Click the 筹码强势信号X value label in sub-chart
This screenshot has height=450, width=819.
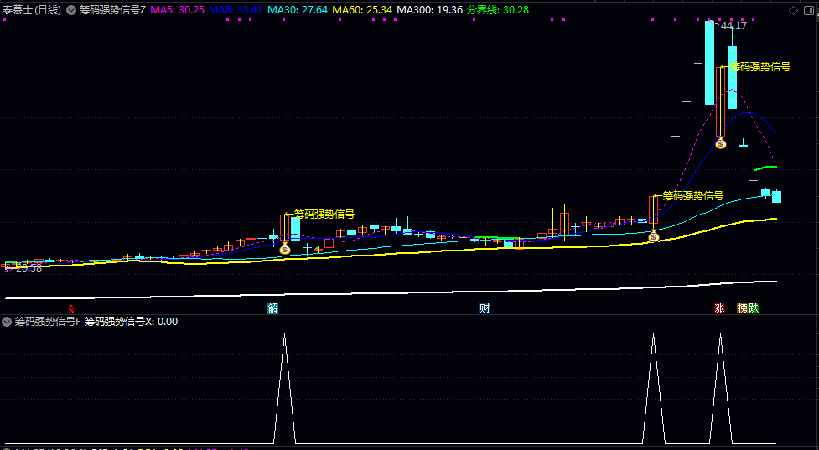(x=131, y=321)
